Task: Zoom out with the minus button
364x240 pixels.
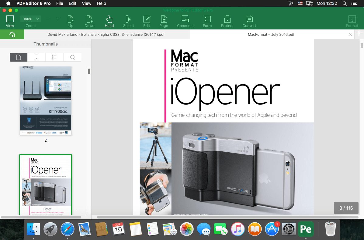Action: tap(47, 19)
